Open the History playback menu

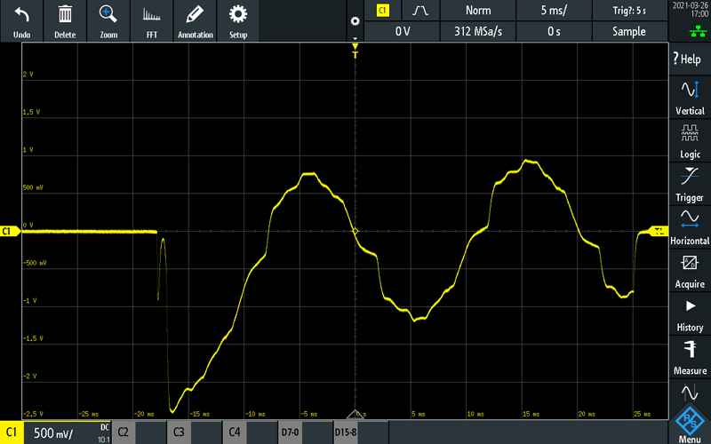[690, 314]
